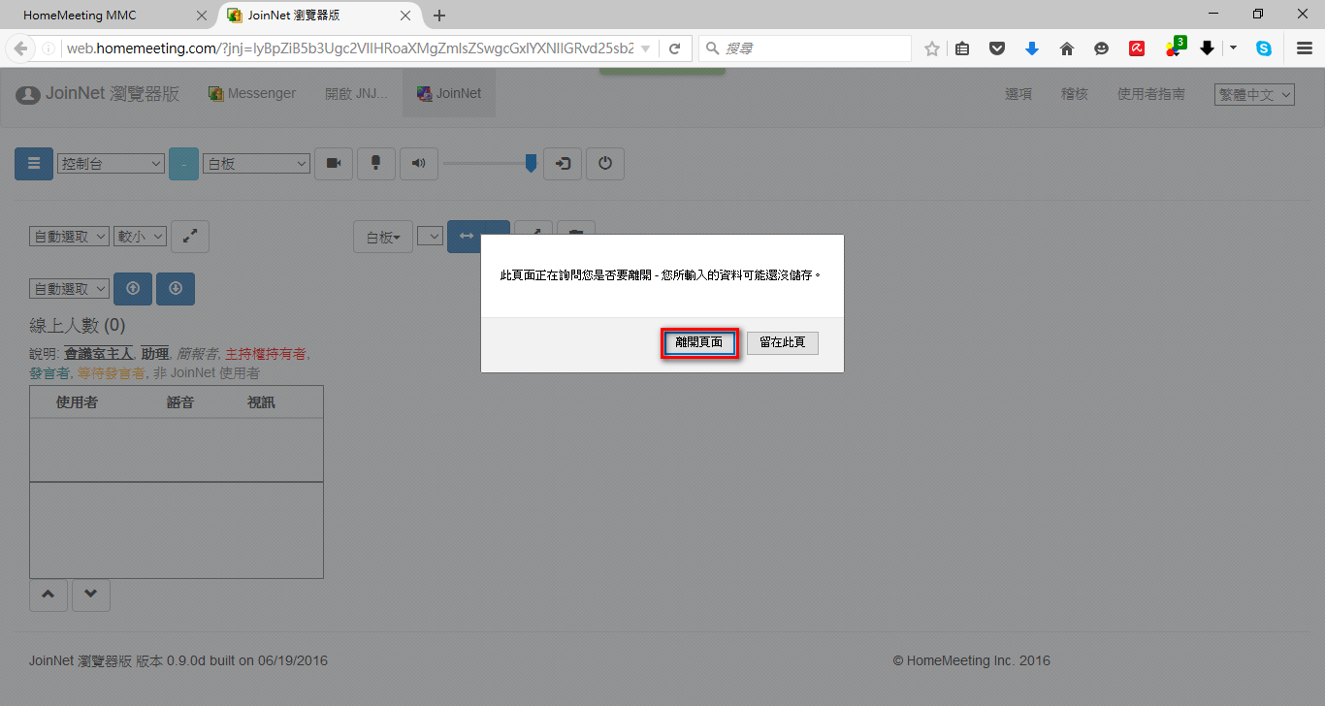
Task: Click the browser back button
Action: (x=19, y=48)
